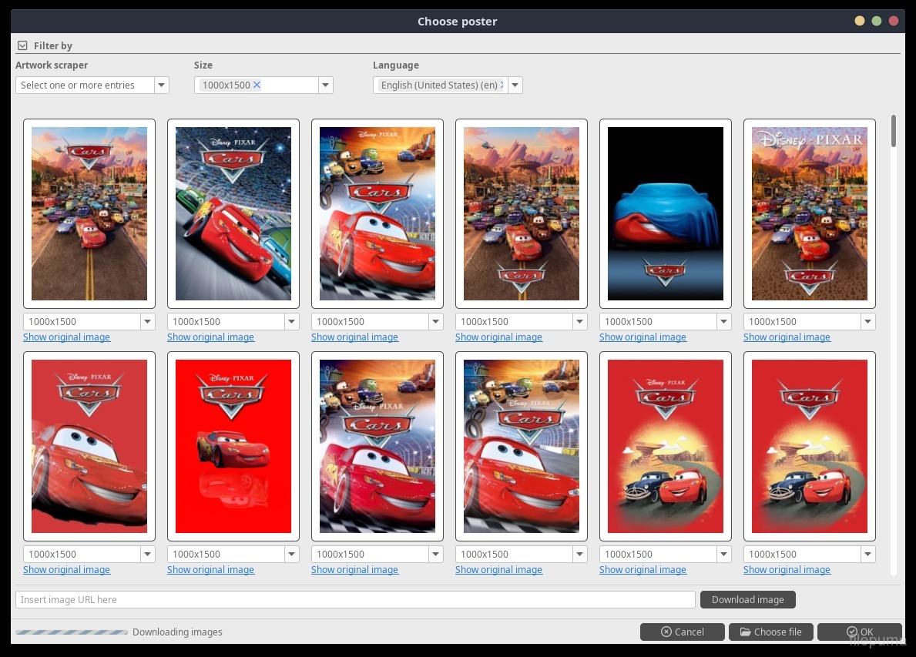The image size is (916, 657).
Task: Select the bright red reflection Cars poster
Action: tap(233, 446)
